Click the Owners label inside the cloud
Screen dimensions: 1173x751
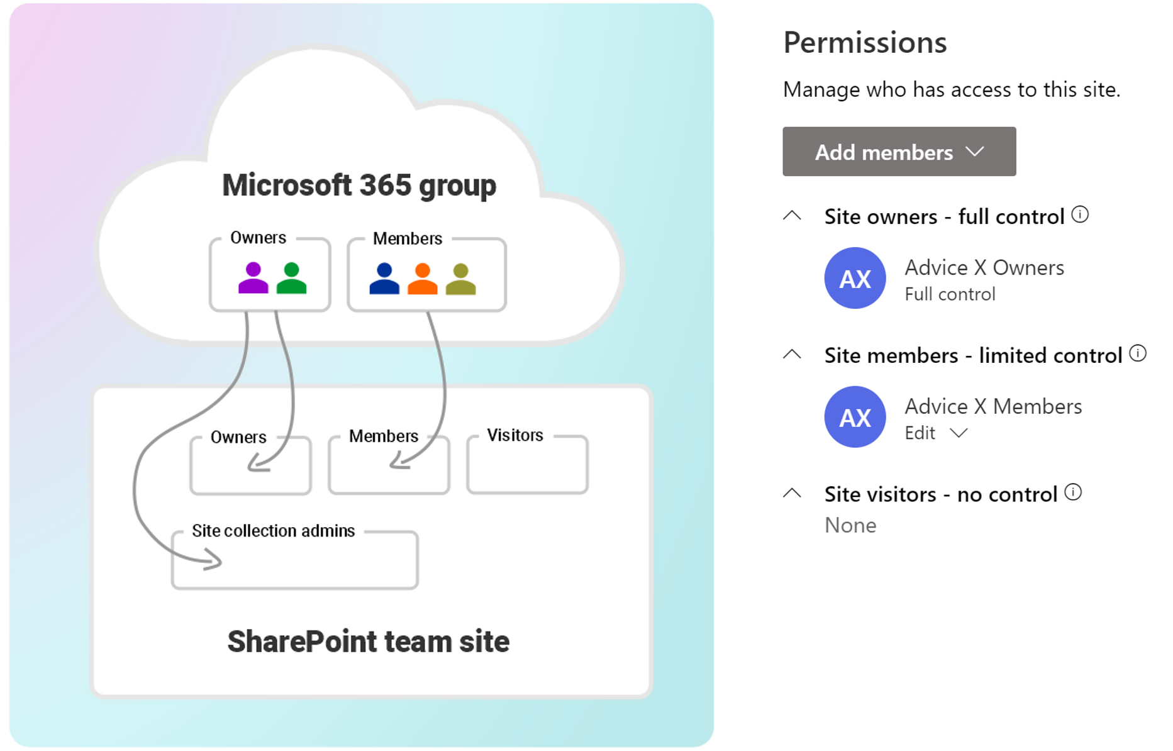click(258, 237)
